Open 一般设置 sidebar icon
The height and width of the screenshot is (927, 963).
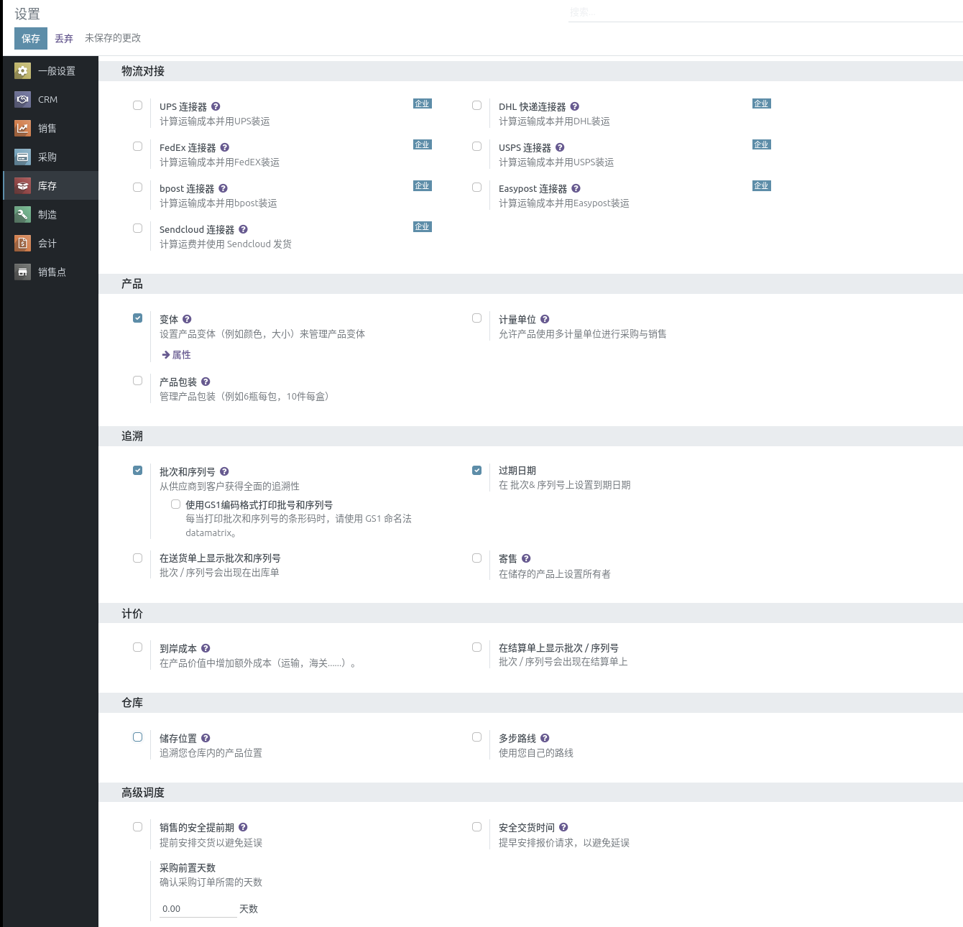(23, 70)
